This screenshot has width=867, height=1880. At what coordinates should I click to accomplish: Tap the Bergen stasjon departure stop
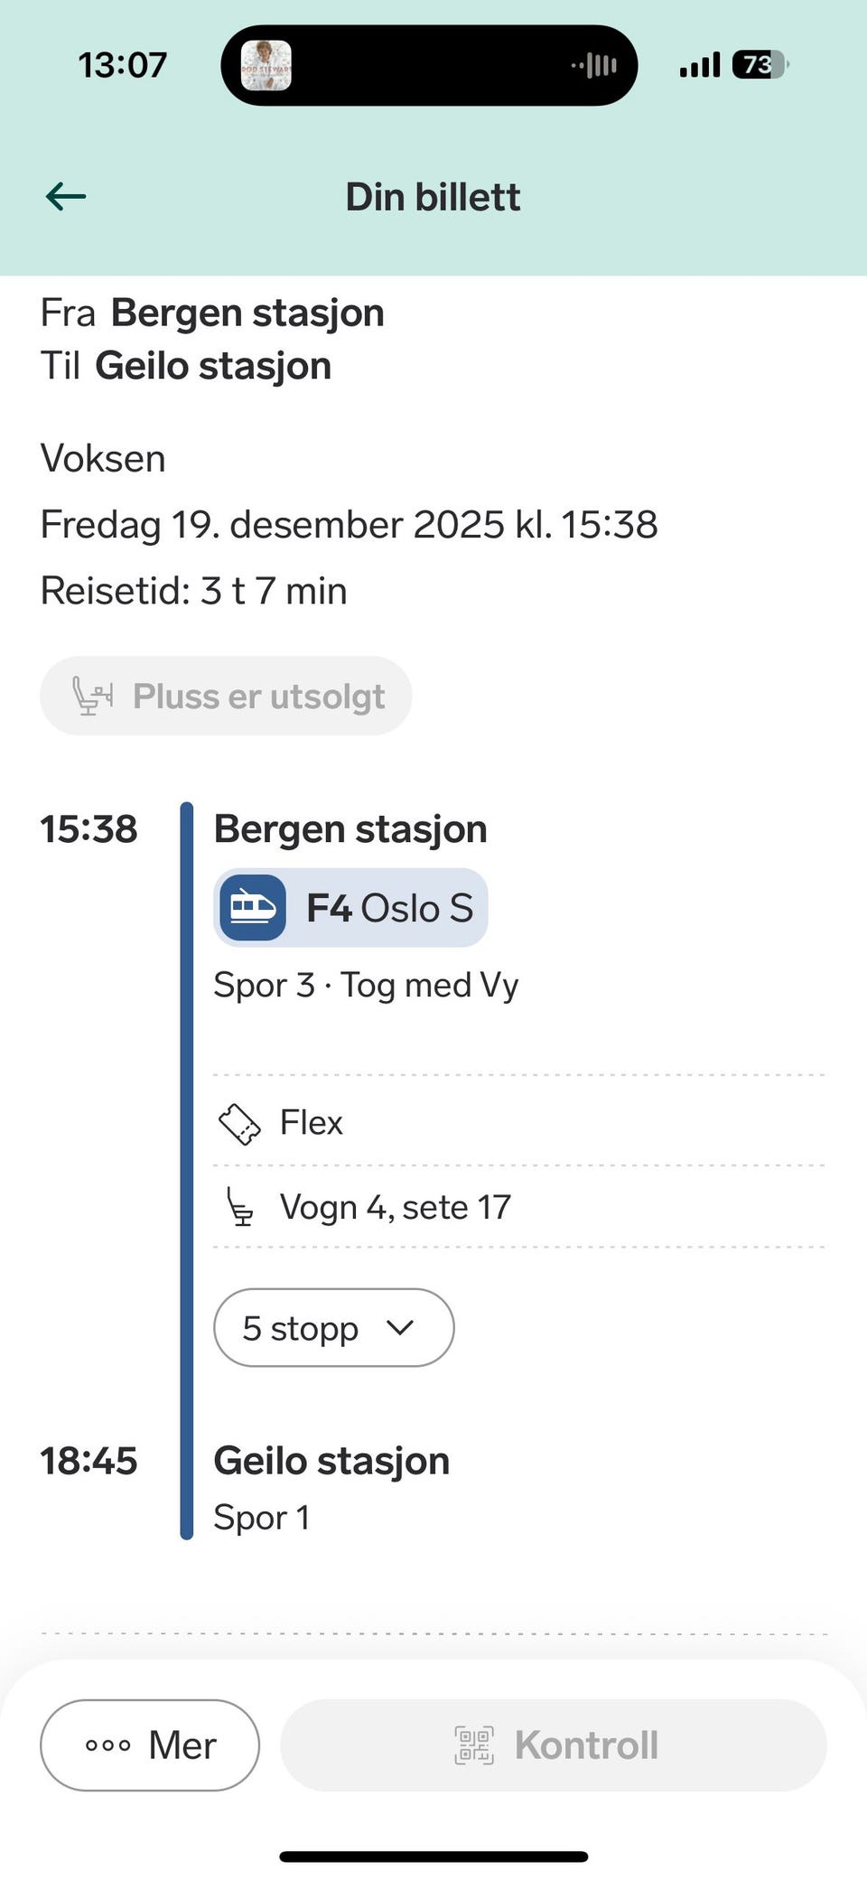[350, 829]
